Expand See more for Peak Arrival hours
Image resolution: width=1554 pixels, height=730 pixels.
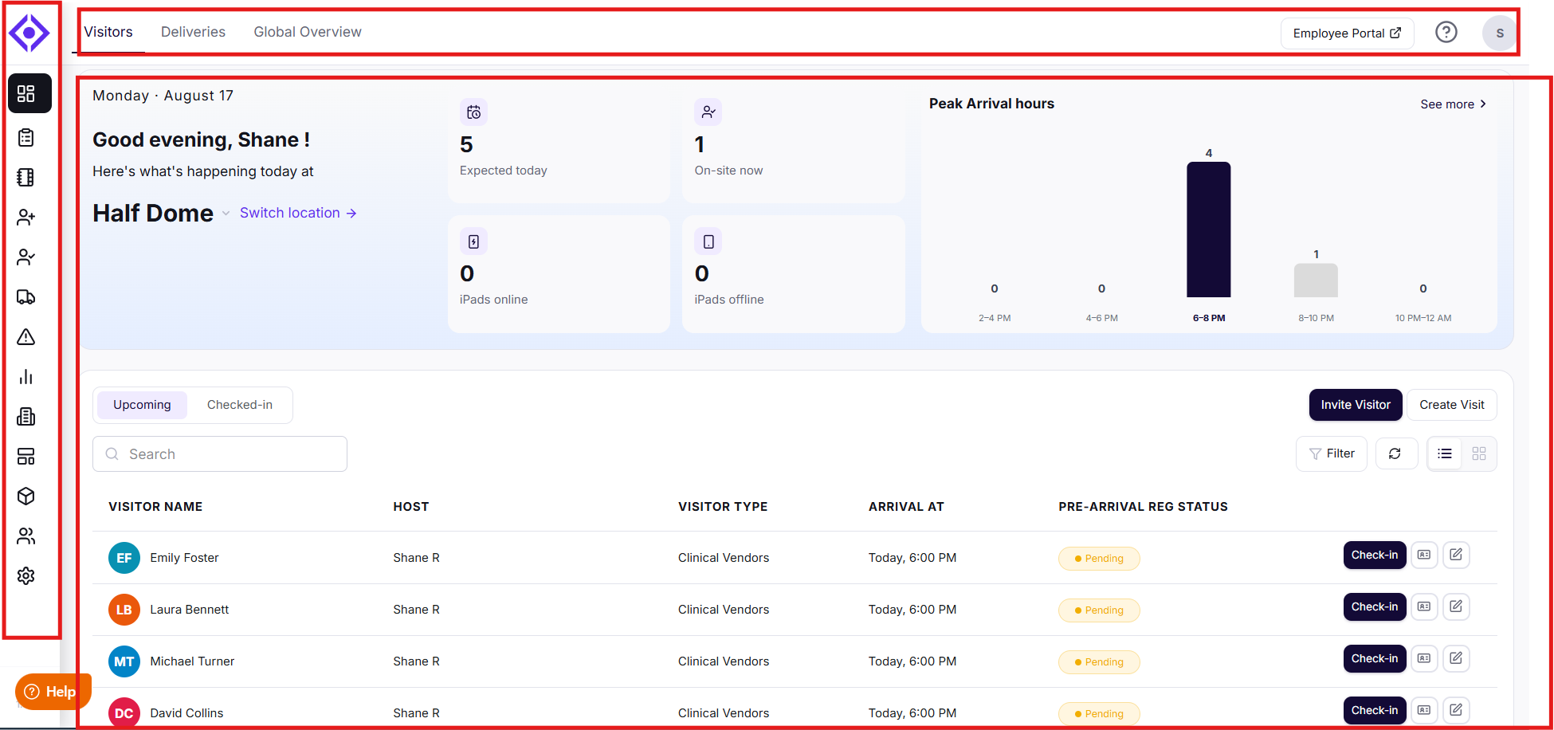(x=1453, y=104)
